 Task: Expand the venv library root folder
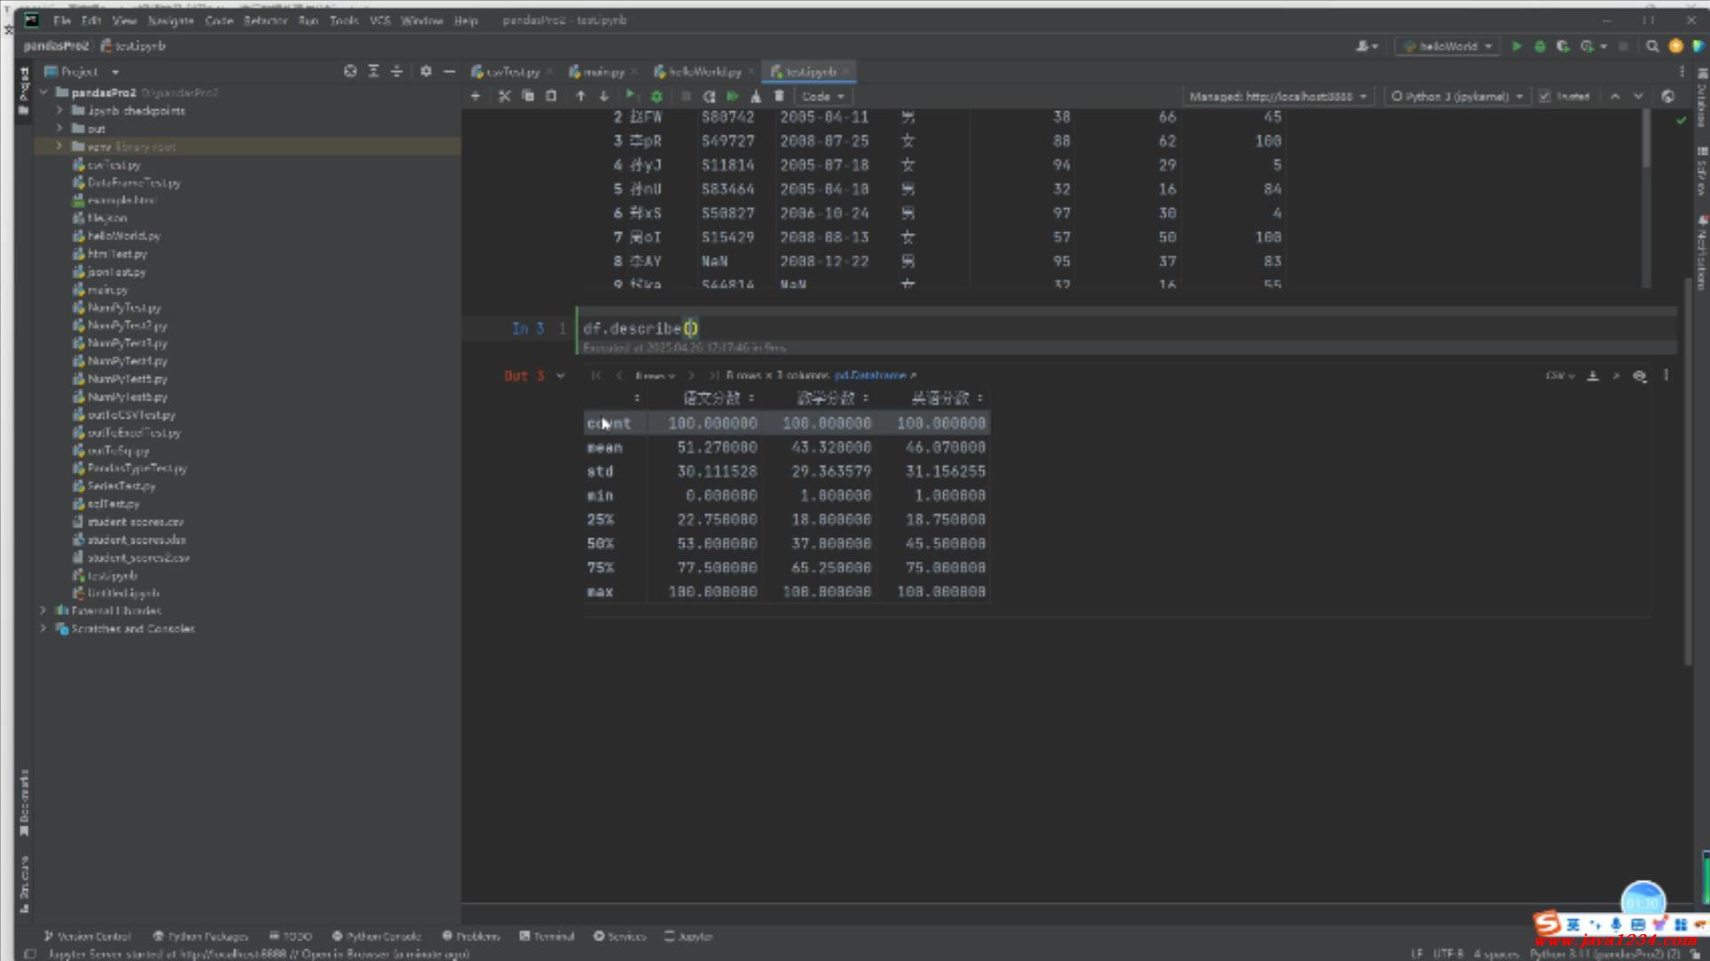(60, 146)
